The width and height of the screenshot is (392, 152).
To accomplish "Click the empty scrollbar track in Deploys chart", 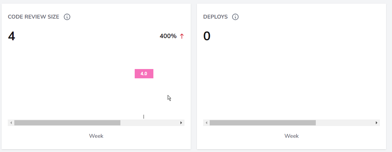I will [345, 123].
